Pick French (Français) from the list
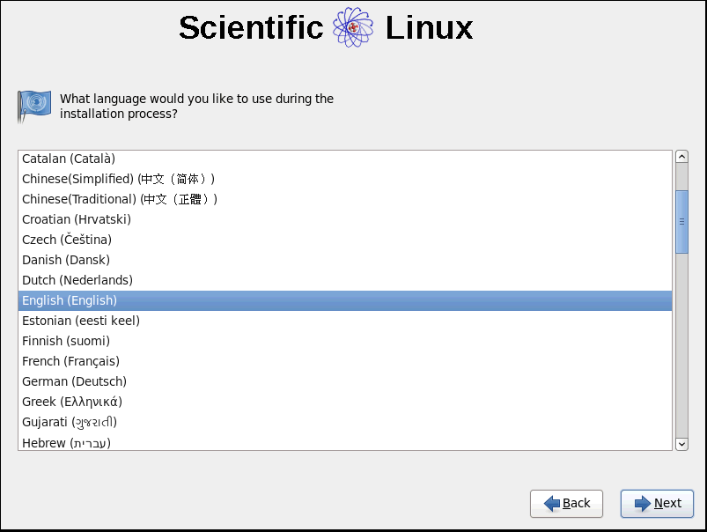This screenshot has width=707, height=532. click(x=345, y=361)
